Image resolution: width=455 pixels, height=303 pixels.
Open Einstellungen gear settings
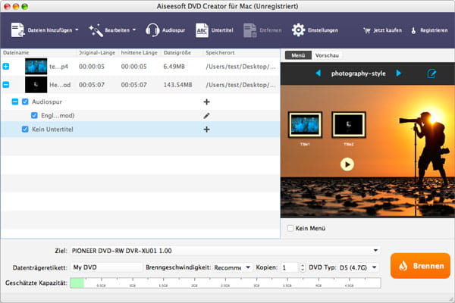pyautogui.click(x=299, y=30)
